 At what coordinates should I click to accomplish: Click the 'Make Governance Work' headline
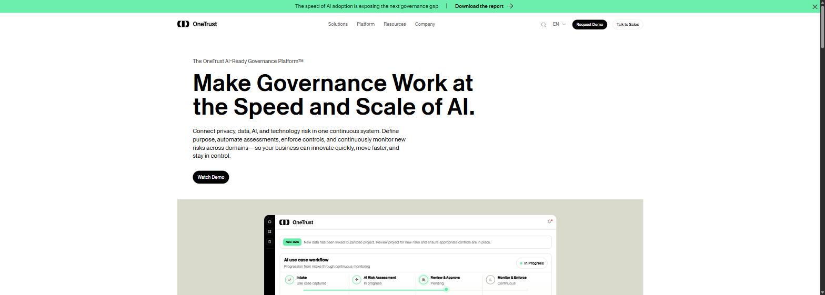[x=334, y=95]
